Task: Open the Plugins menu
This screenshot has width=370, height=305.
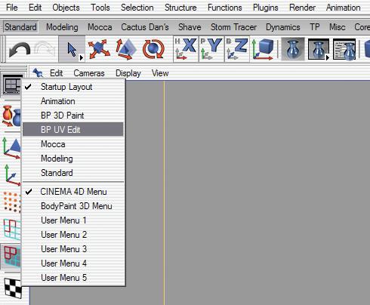Action: pyautogui.click(x=266, y=8)
